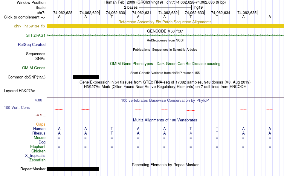
Task: Click the H3K27Ac Mark ENCODE track title
Action: 165,87
